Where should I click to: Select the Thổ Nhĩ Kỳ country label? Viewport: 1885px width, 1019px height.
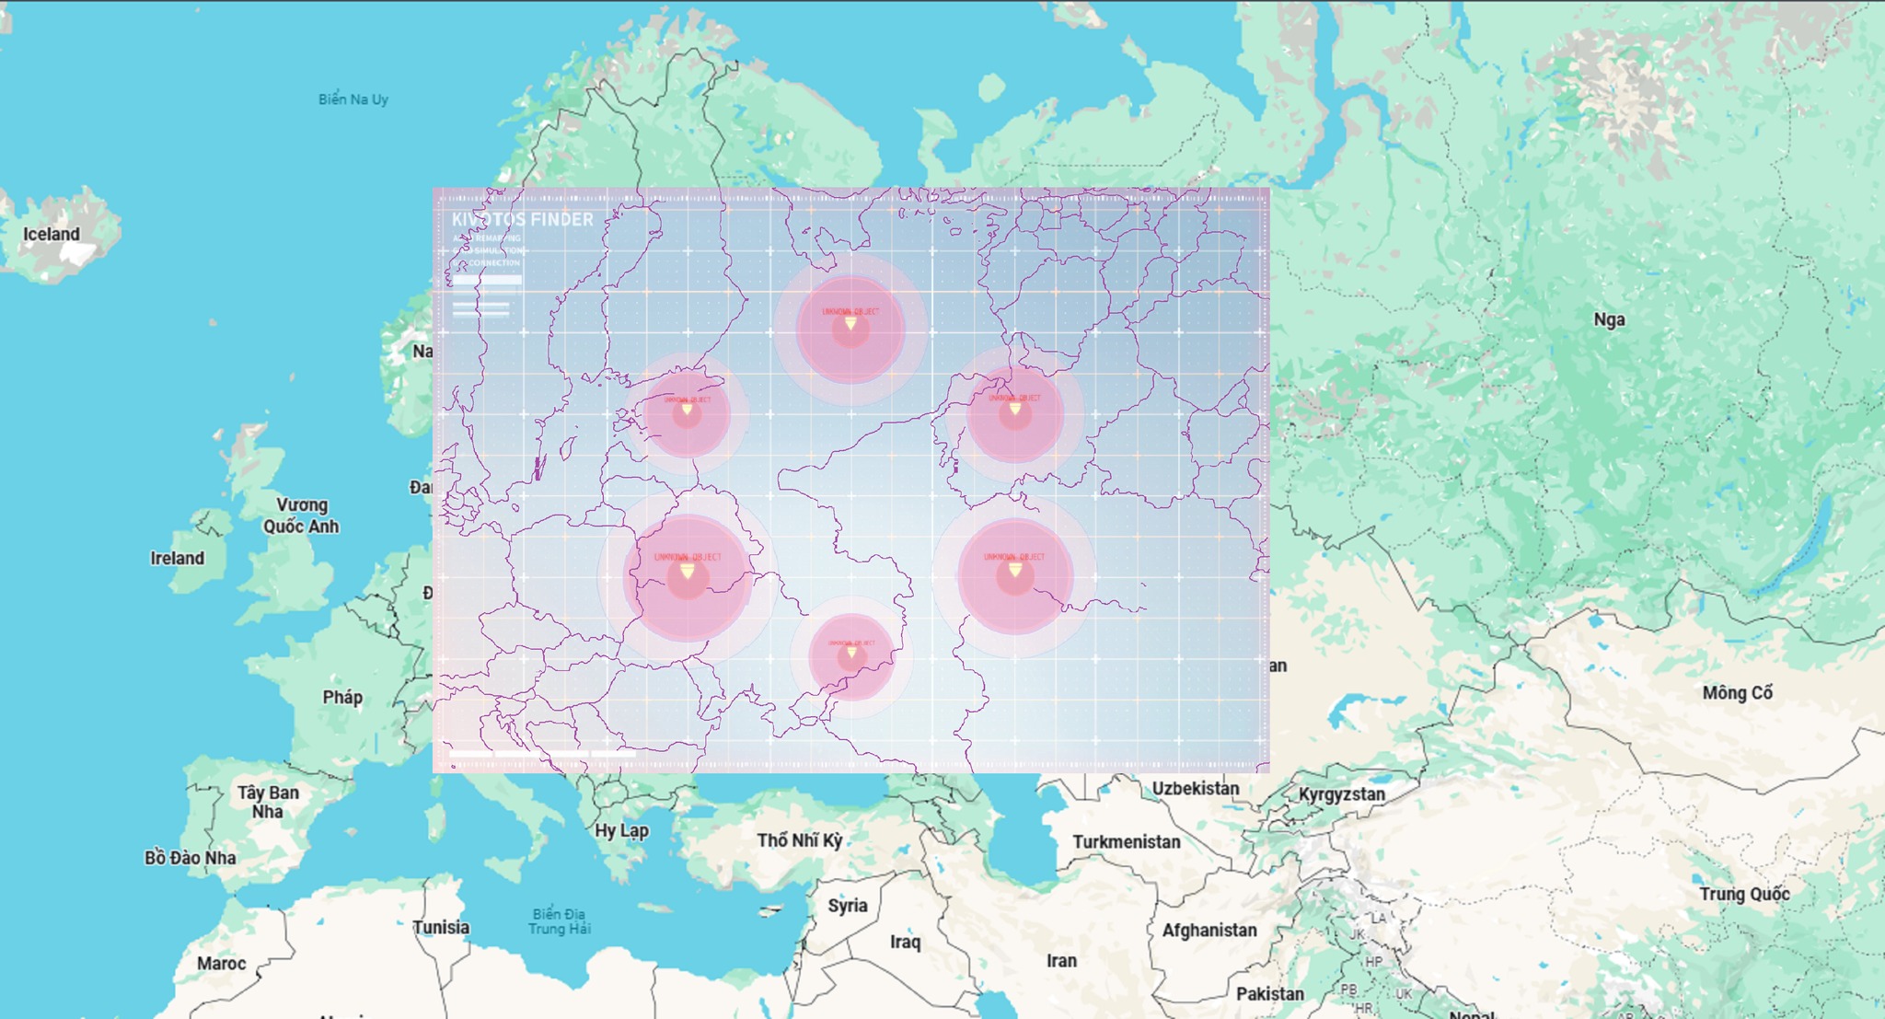click(x=799, y=840)
